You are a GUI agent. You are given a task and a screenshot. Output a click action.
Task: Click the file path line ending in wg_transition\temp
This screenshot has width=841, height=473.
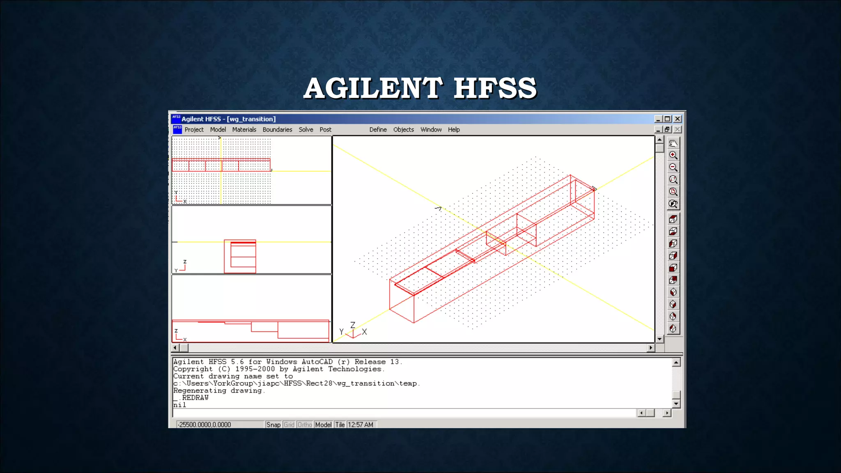point(296,383)
